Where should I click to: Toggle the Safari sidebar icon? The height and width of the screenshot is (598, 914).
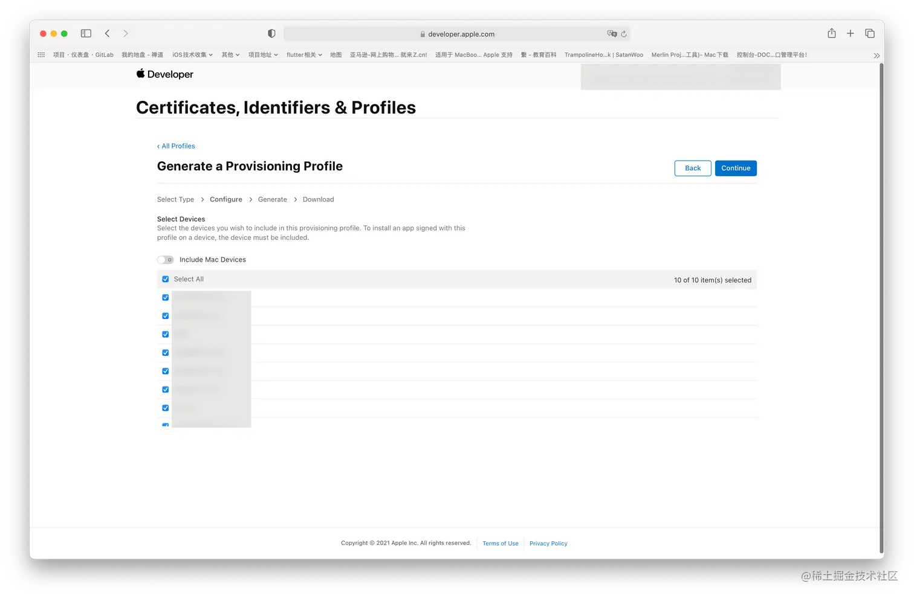(86, 34)
